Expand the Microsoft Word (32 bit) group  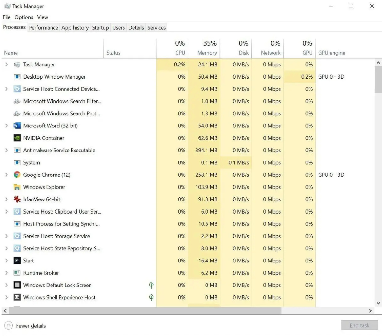pyautogui.click(x=7, y=126)
